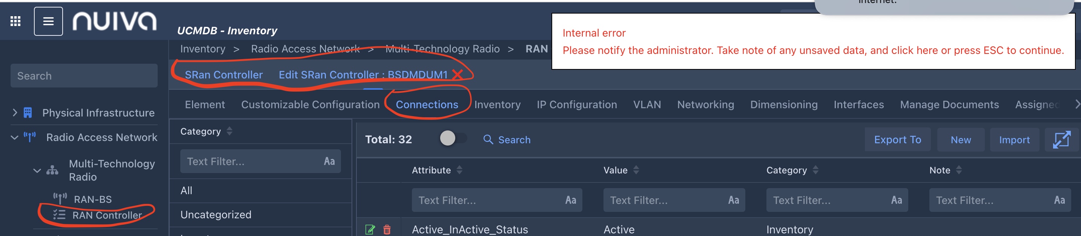Click the magnifier Search icon in table toolbar
This screenshot has height=236, width=1081.
[x=488, y=139]
